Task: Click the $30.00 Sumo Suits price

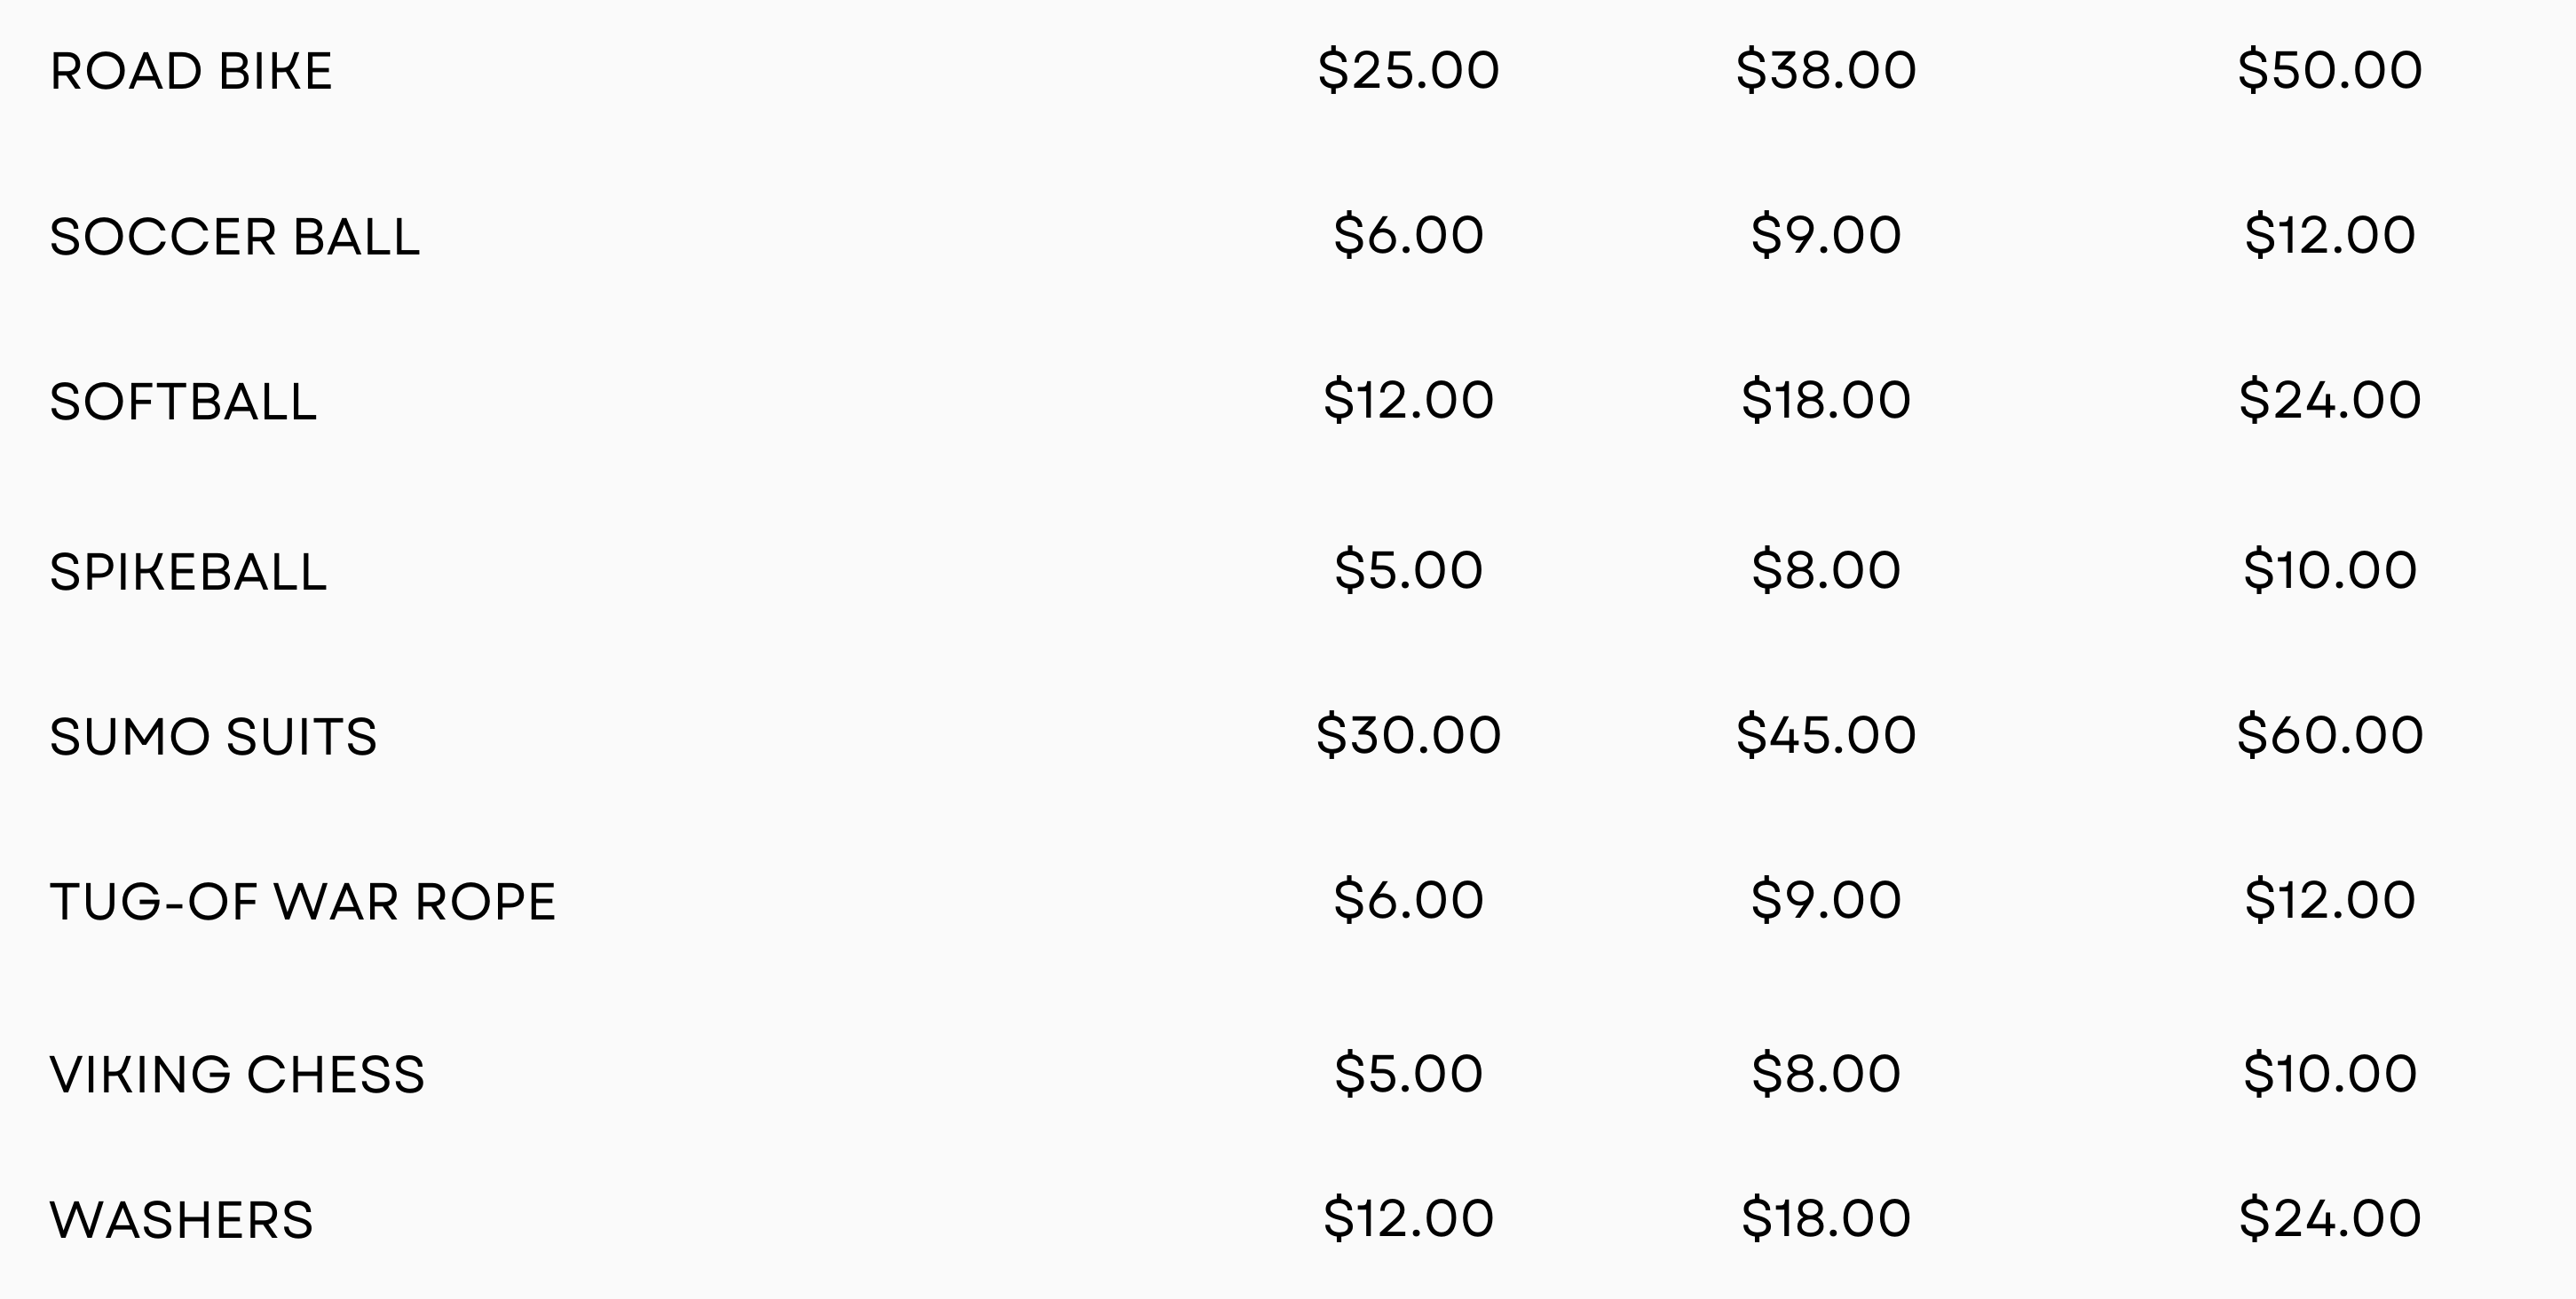Action: pos(1408,734)
